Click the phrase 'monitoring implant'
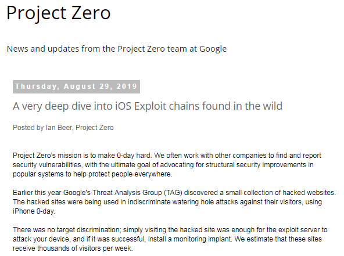 (x=202, y=239)
